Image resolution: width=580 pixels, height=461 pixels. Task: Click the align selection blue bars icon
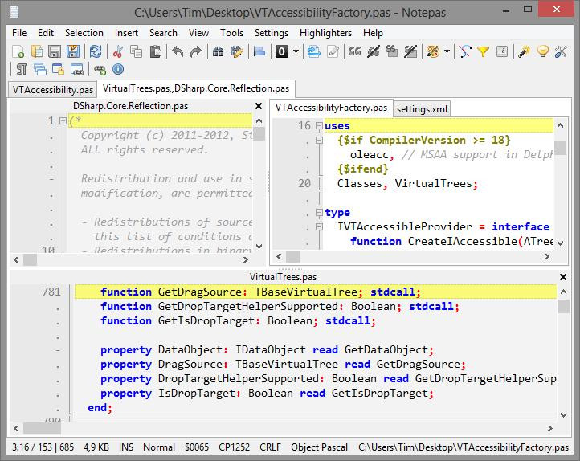click(259, 51)
